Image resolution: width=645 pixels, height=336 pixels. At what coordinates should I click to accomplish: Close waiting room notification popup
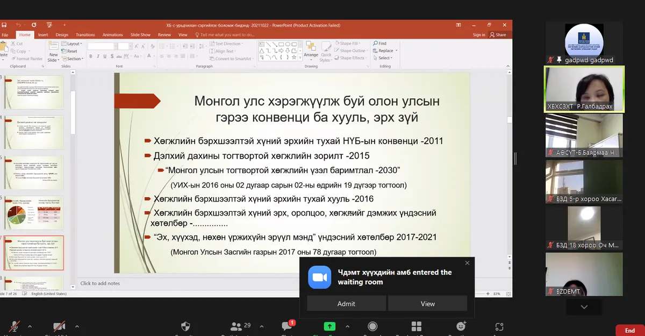click(x=467, y=263)
